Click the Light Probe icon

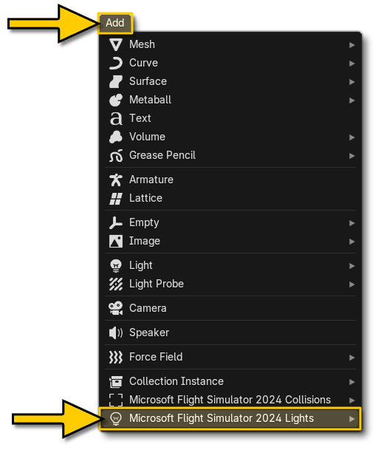116,284
